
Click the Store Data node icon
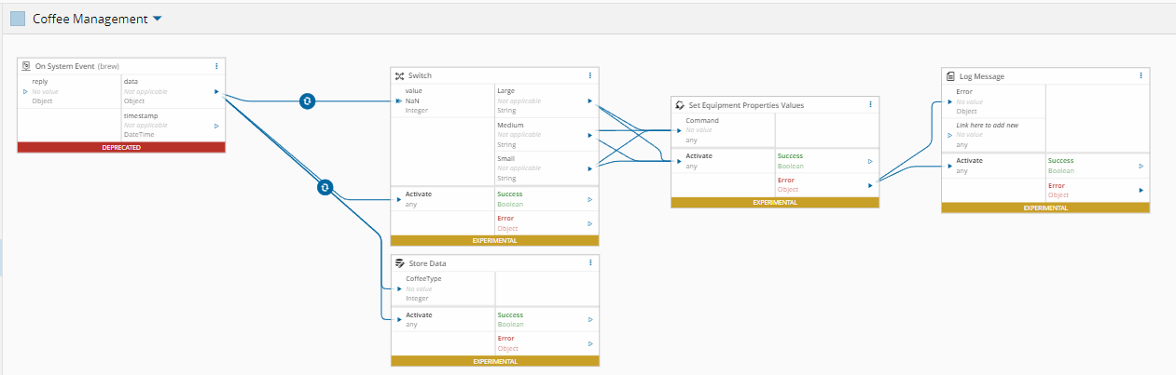400,263
